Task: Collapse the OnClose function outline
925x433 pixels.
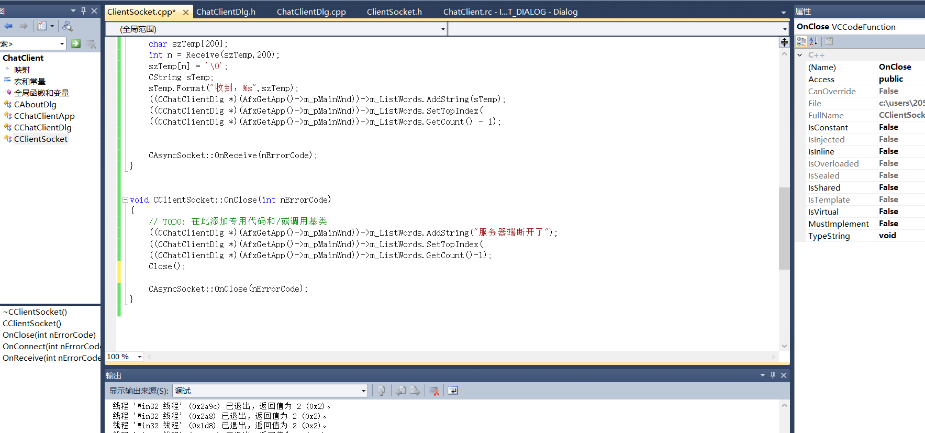Action: (x=125, y=199)
